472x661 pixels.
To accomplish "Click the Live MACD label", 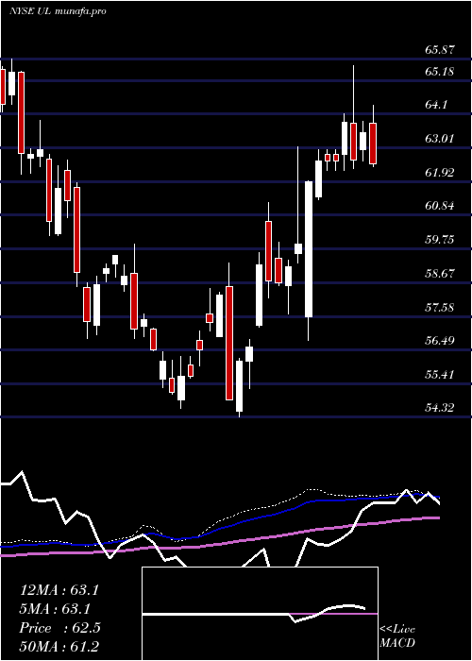I will (x=397, y=636).
